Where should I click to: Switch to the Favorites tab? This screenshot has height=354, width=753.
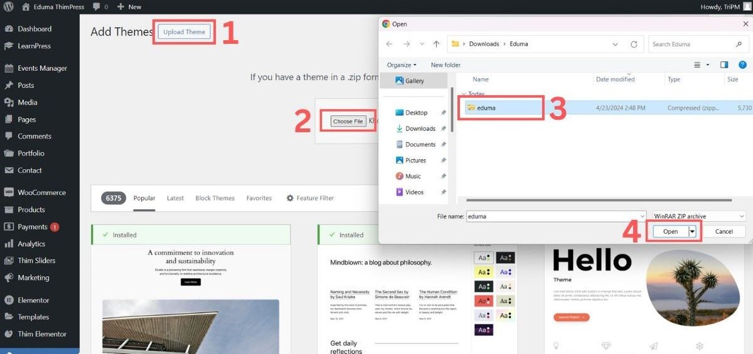coord(259,198)
